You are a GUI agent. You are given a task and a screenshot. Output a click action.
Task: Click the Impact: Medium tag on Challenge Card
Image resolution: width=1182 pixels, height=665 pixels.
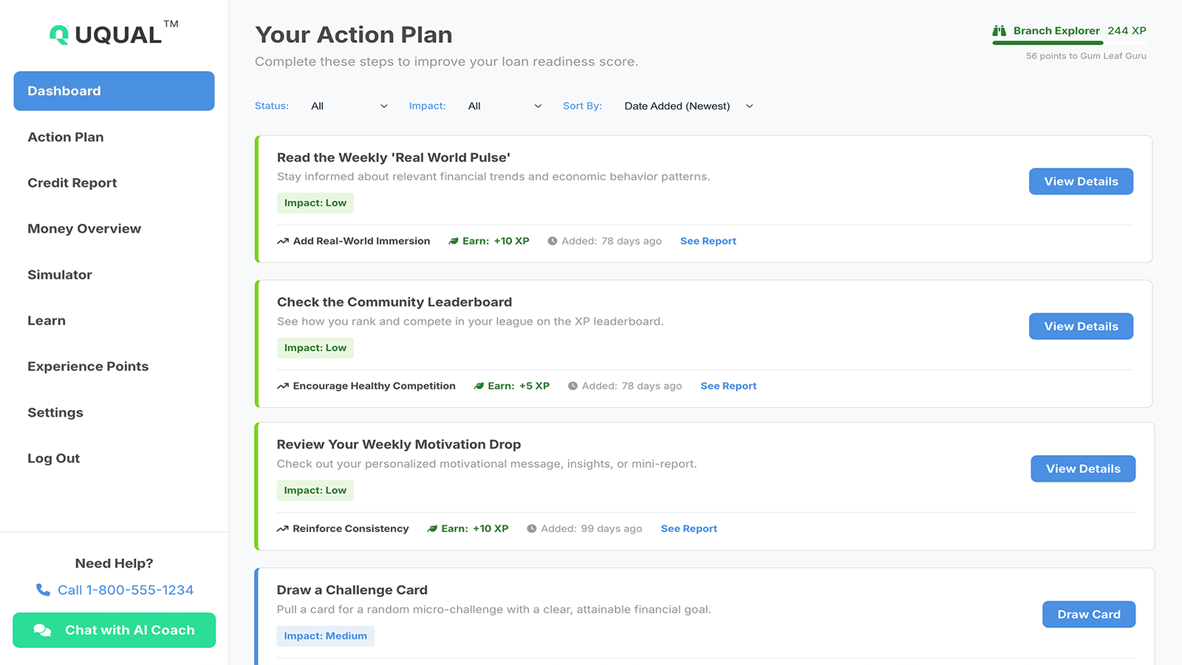pyautogui.click(x=325, y=636)
